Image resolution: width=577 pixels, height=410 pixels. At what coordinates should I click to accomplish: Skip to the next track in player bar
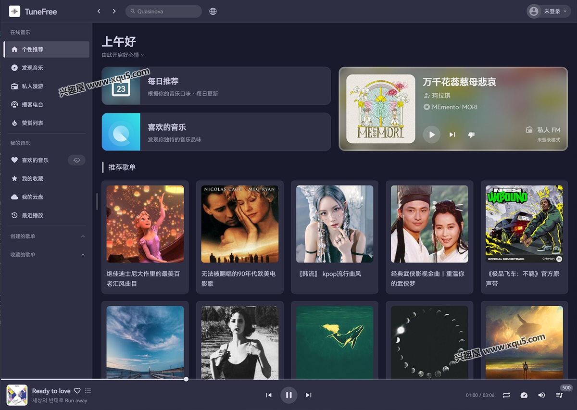pos(309,395)
